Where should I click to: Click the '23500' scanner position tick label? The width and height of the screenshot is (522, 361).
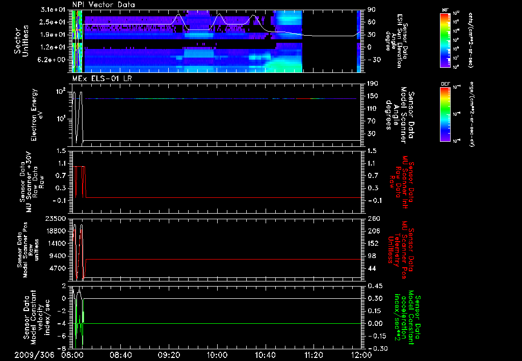pyautogui.click(x=56, y=218)
